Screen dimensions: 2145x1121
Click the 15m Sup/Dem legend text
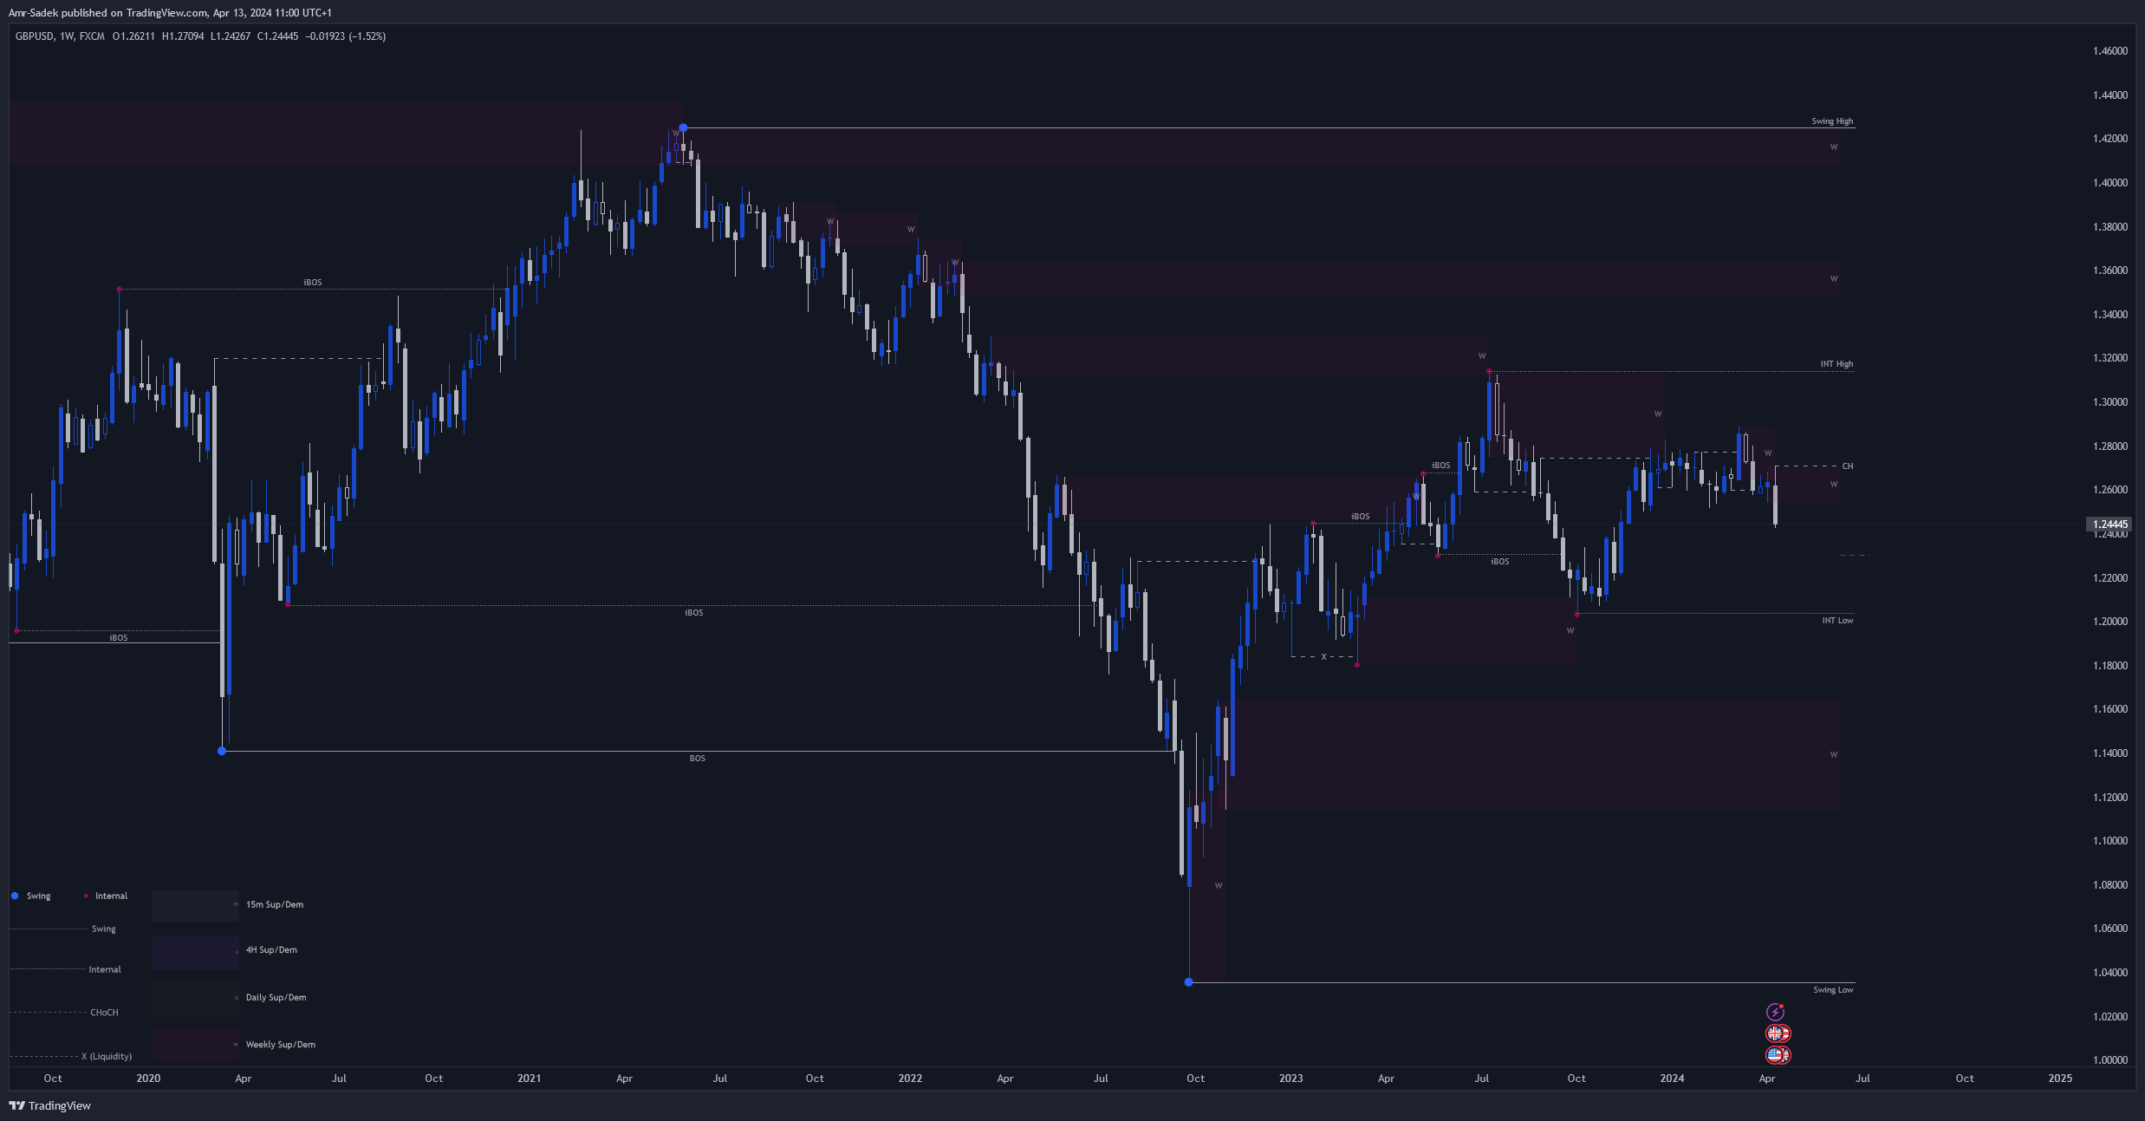275,905
